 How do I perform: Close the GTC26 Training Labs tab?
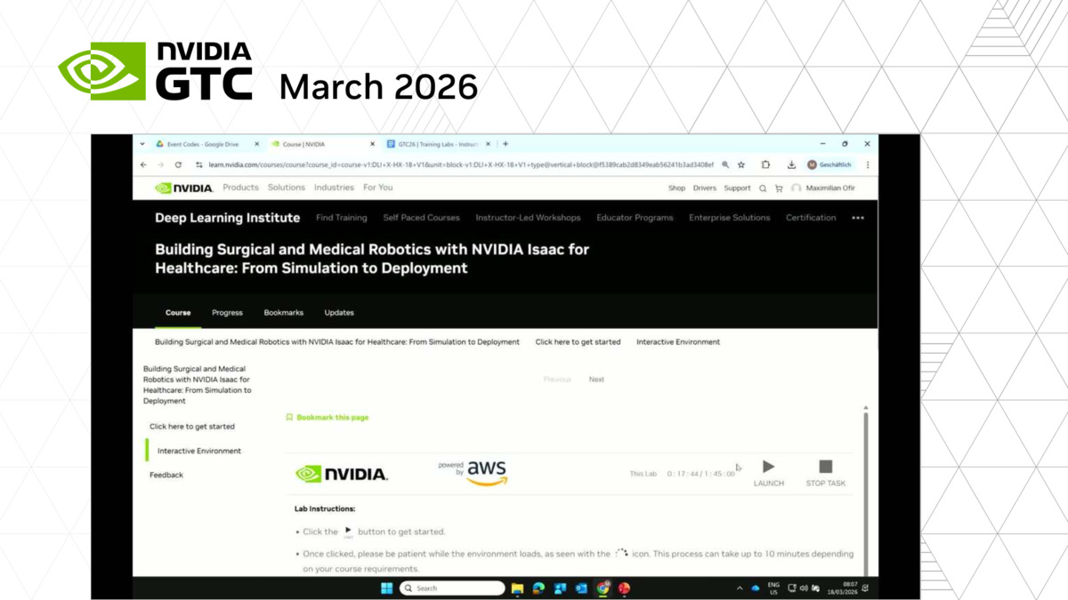point(488,144)
